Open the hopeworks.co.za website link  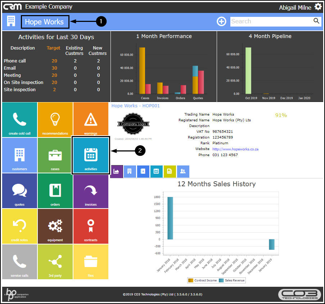235,149
